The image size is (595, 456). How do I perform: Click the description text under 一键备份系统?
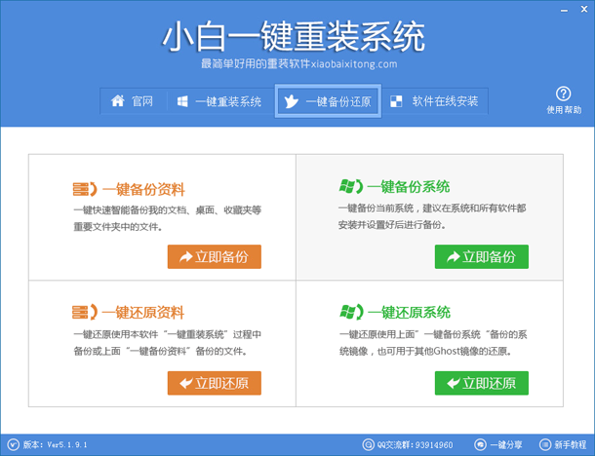click(432, 216)
